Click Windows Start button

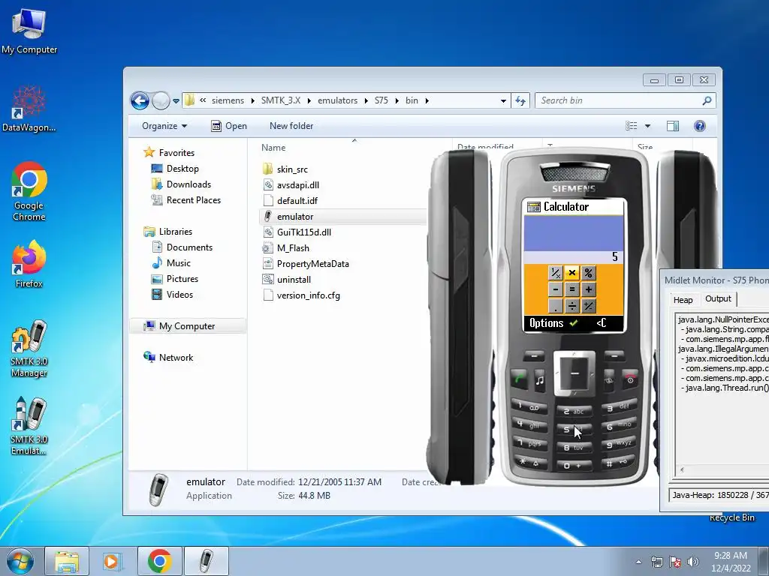click(20, 561)
